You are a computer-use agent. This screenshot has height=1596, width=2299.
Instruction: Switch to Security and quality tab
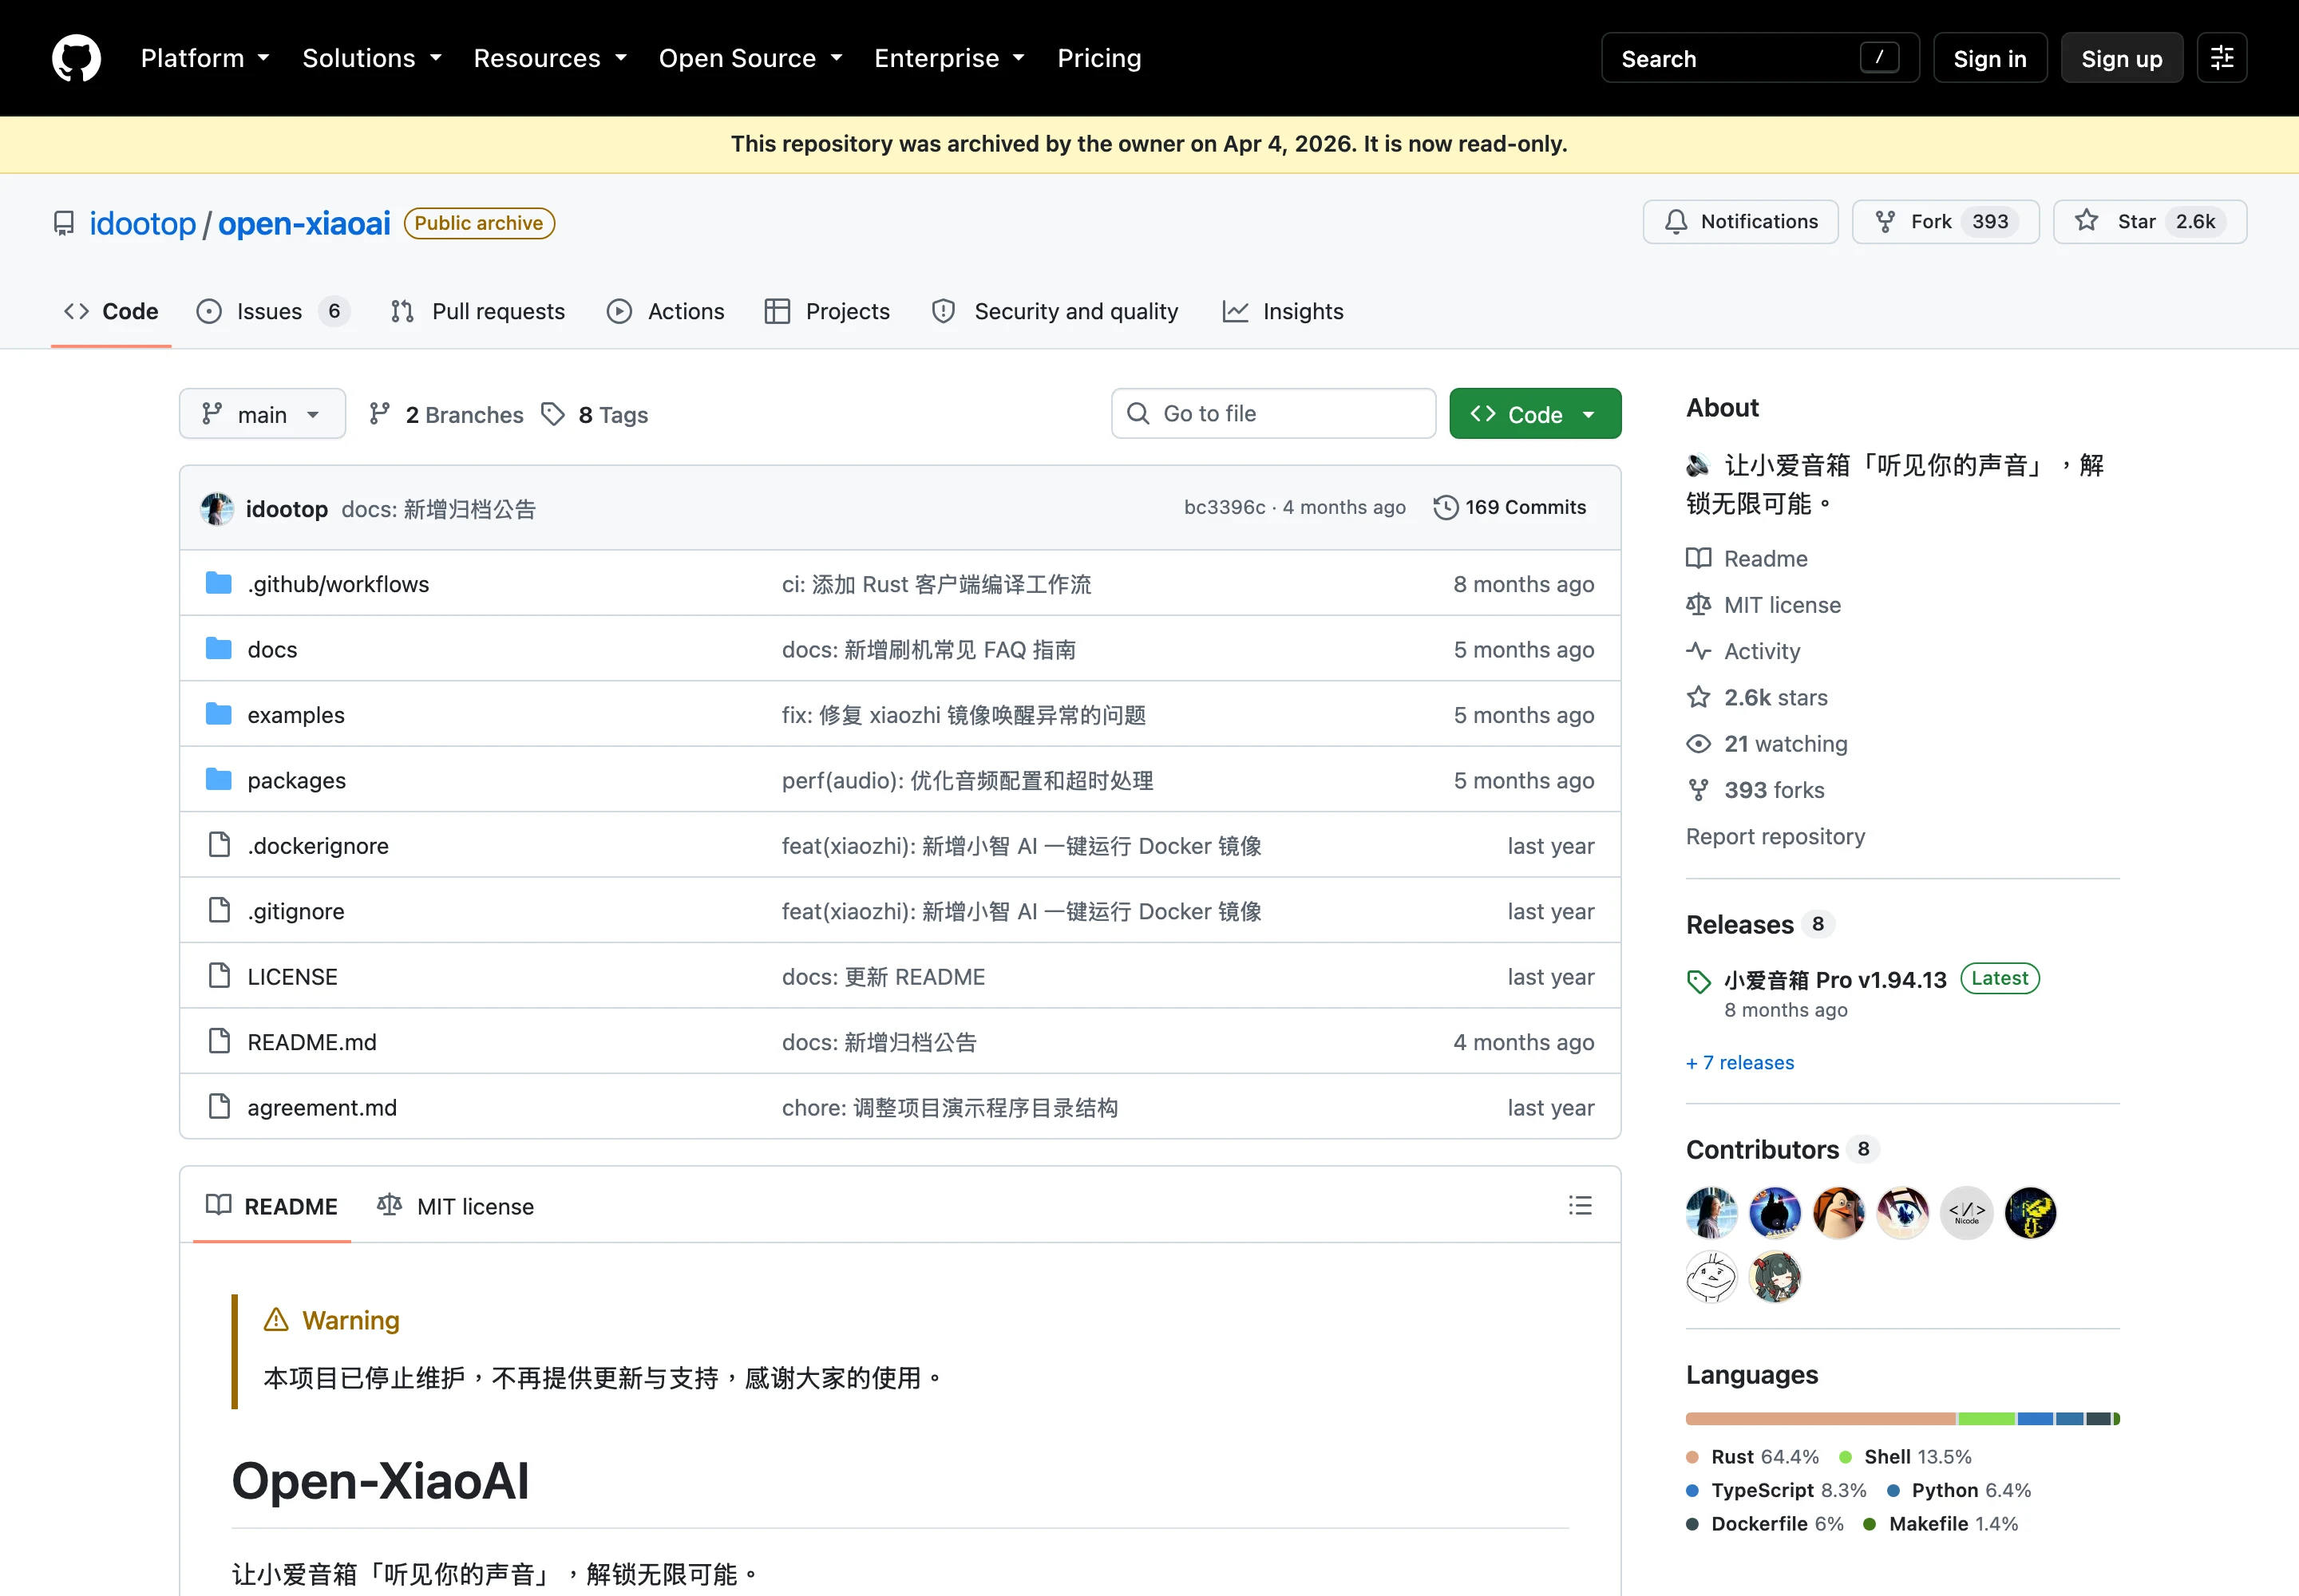coord(1055,312)
